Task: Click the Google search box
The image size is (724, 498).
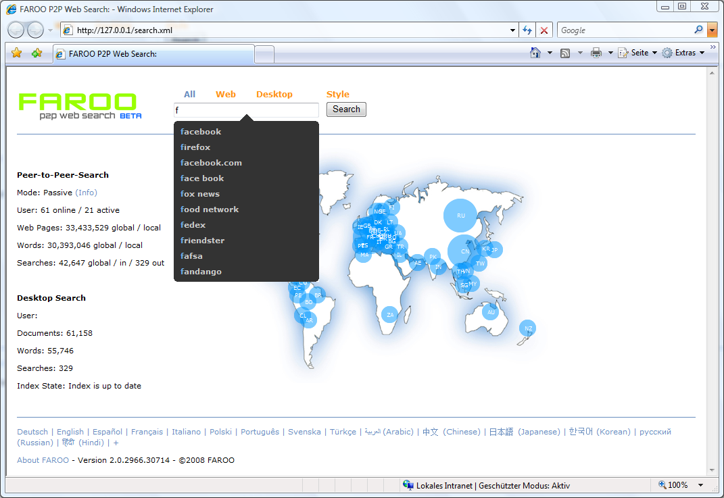Action: (626, 30)
